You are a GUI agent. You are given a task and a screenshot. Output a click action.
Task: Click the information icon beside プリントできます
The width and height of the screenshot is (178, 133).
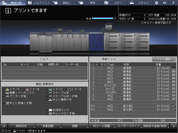click(8, 11)
